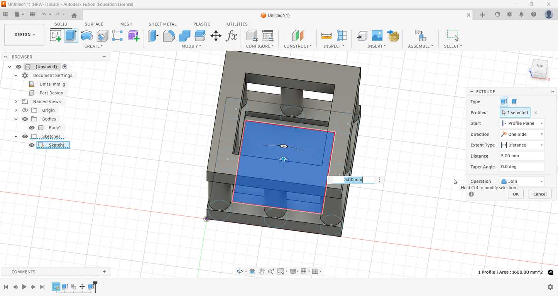The image size is (558, 296).
Task: Cancel the Extrude dialog
Action: [x=539, y=194]
